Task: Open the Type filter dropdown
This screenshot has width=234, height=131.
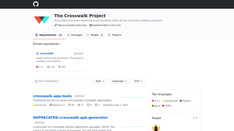Action: point(100,81)
